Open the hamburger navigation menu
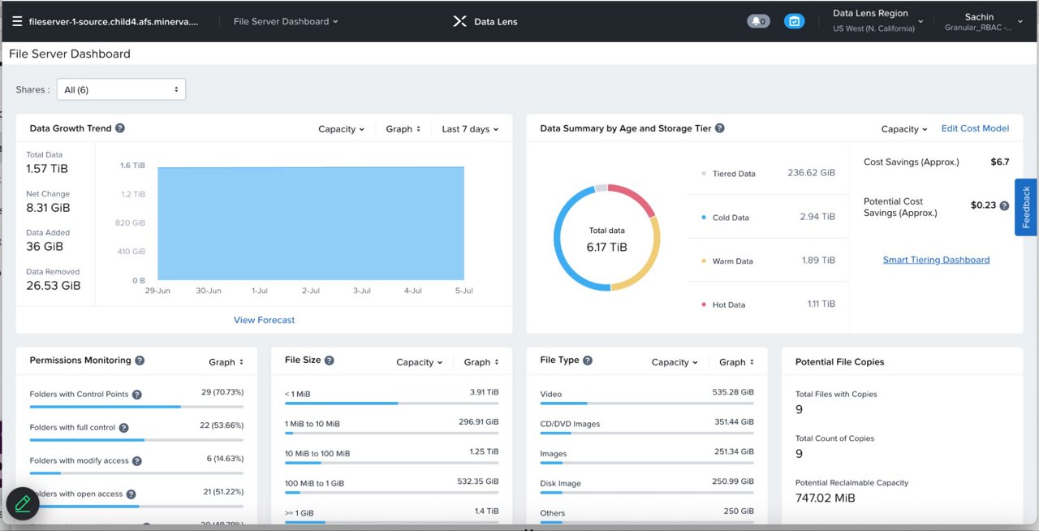The image size is (1039, 531). 17,22
